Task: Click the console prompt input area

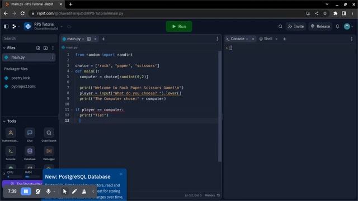Action: point(231,48)
